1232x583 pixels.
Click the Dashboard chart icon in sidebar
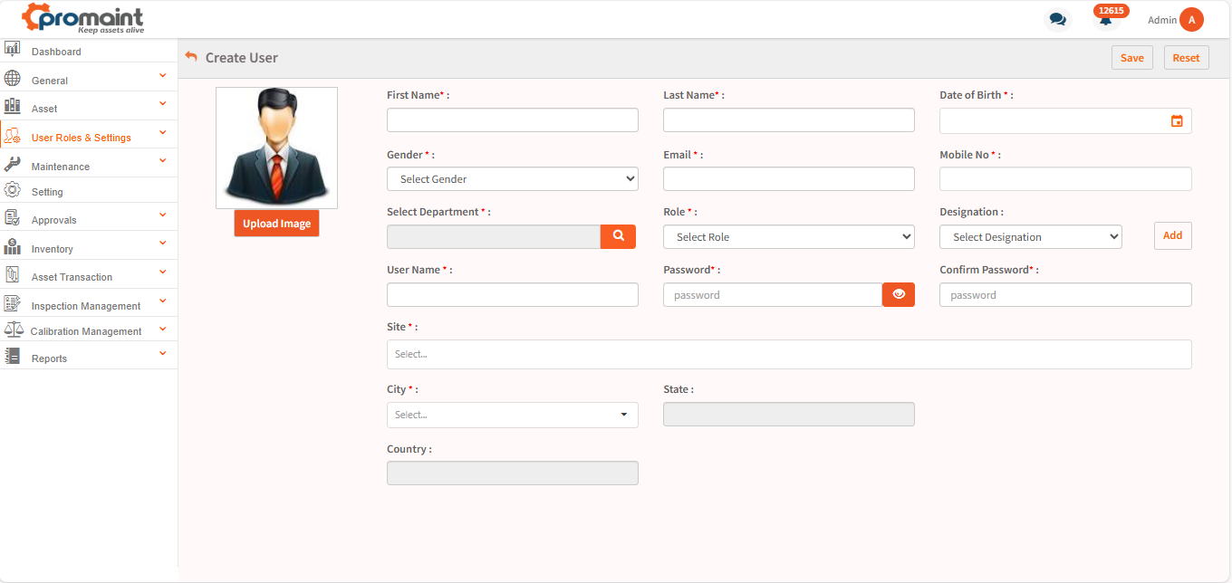[13, 49]
